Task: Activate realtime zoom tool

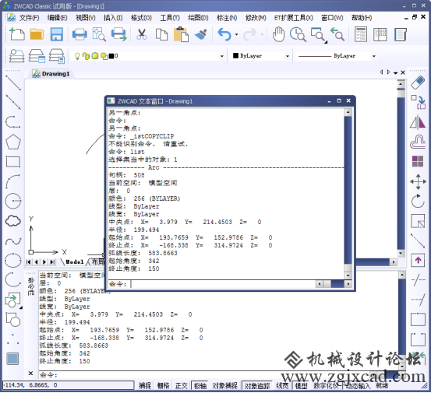Action: tap(298, 34)
